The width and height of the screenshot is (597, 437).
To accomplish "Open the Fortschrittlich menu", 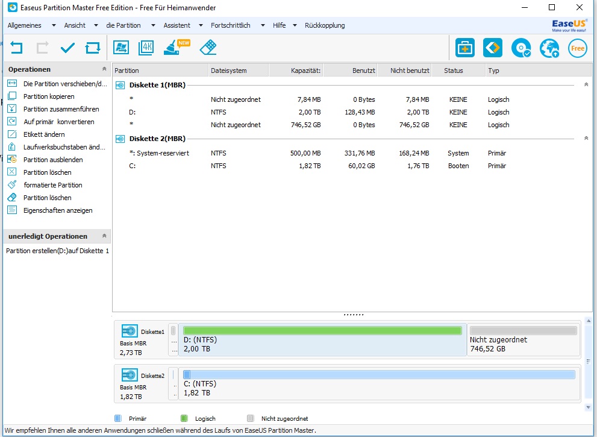I will point(230,25).
